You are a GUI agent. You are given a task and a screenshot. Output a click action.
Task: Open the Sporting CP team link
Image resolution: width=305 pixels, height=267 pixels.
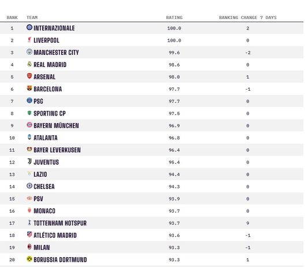point(50,113)
